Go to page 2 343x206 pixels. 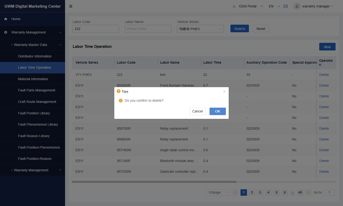point(252,192)
